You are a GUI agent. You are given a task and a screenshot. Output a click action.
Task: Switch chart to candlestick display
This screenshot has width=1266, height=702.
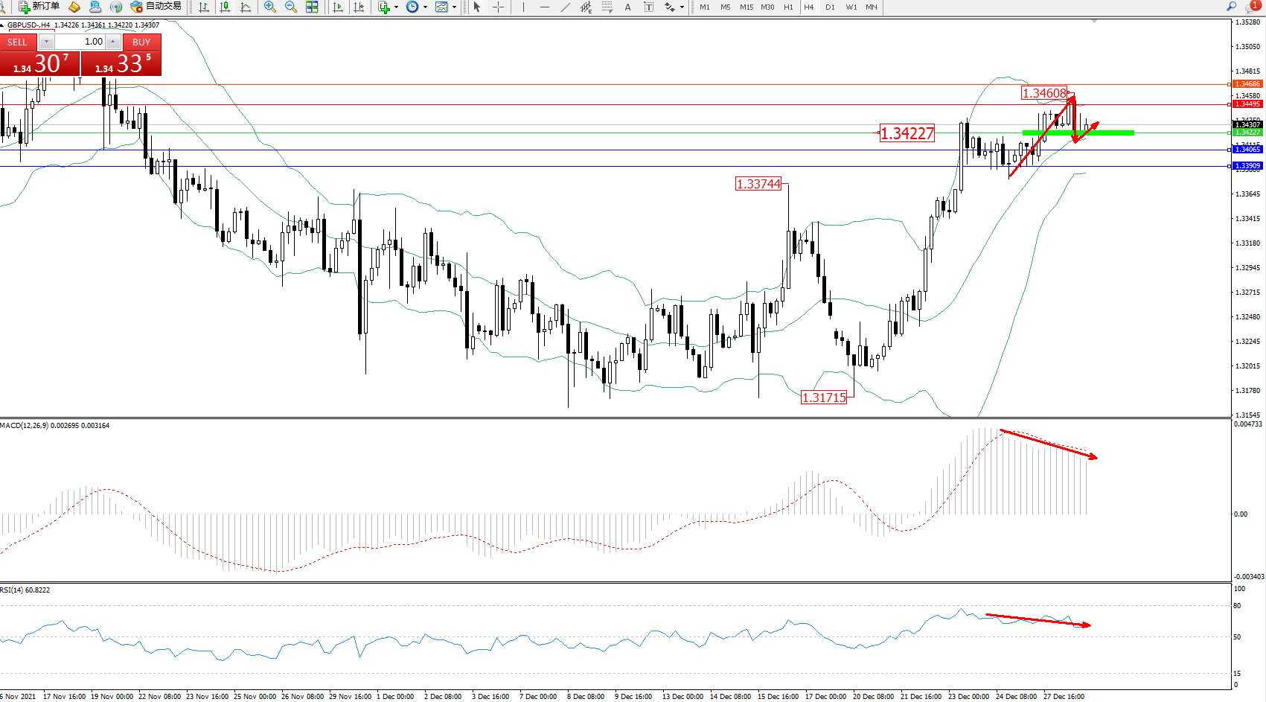tap(225, 7)
